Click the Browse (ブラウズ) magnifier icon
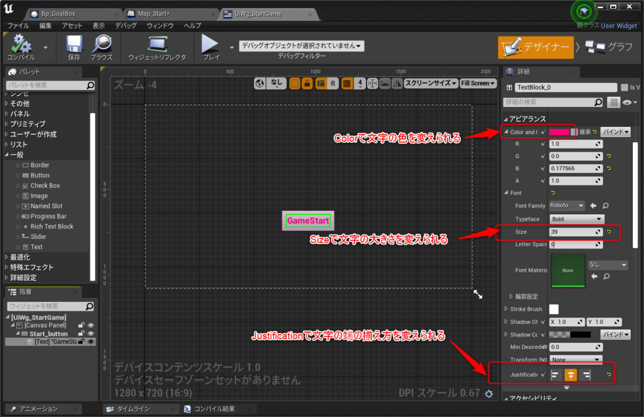Viewport: 644px width, 417px height. point(101,44)
